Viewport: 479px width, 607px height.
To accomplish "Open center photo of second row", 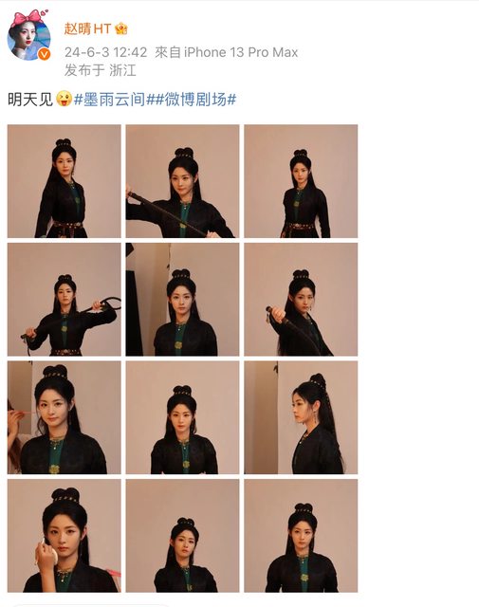I will tap(182, 300).
